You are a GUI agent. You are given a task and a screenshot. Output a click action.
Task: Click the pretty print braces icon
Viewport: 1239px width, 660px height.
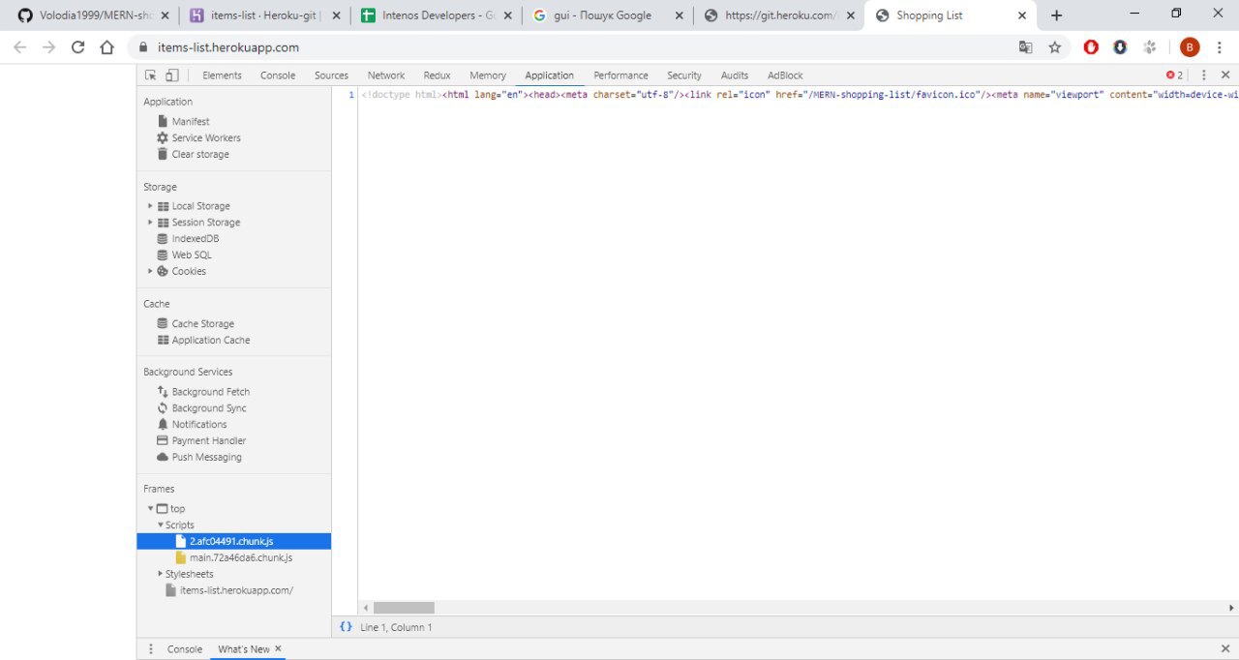click(x=346, y=627)
